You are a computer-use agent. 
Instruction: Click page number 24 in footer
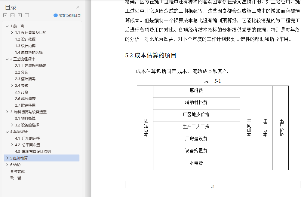[x=213, y=186]
